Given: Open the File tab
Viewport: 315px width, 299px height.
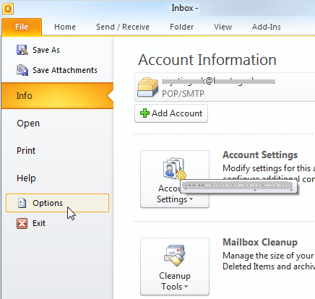Looking at the screenshot, I should pyautogui.click(x=22, y=27).
